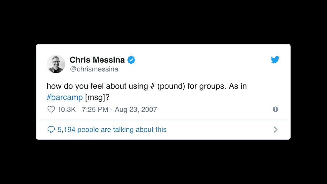The image size is (327, 184).
Task: Open the tweet info icon
Action: coord(276,109)
